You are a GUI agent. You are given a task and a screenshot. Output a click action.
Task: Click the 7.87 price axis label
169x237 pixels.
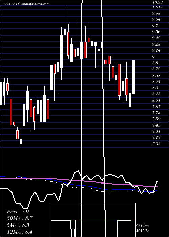tap(156, 106)
